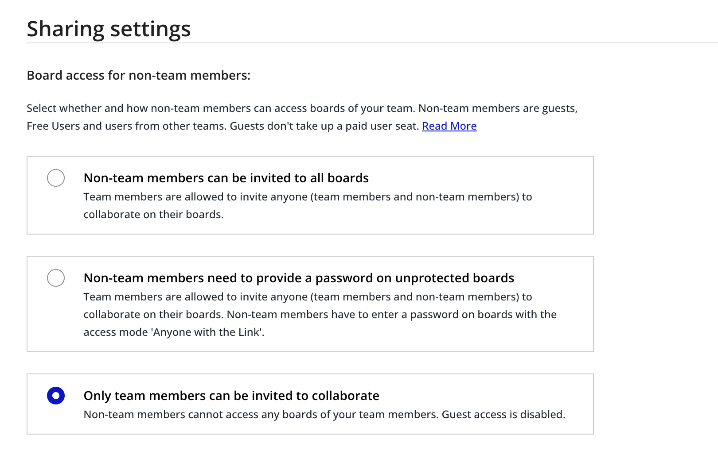Click the 'Guest access is disabled' sentence
718x454 pixels.
point(503,415)
